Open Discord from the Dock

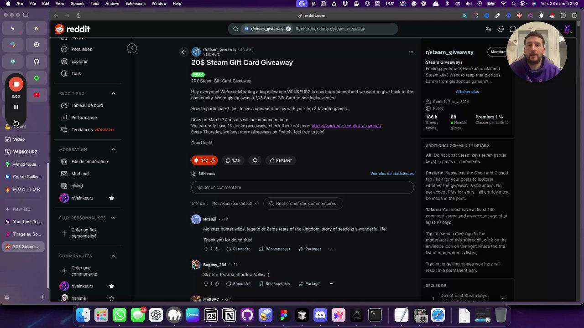pyautogui.click(x=320, y=315)
